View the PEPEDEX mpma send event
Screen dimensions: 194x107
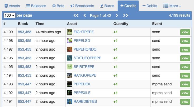[185, 84]
